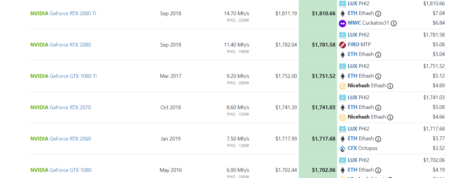
Task: Select NVIDIA GeForce RTX 2070 link
Action: click(x=61, y=107)
